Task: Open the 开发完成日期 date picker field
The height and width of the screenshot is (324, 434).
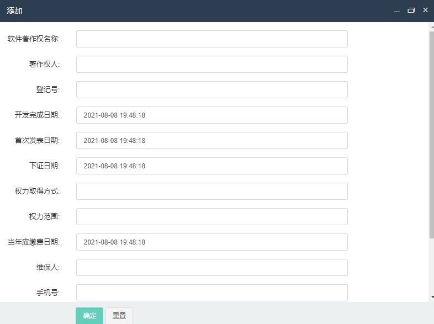Action: point(211,115)
